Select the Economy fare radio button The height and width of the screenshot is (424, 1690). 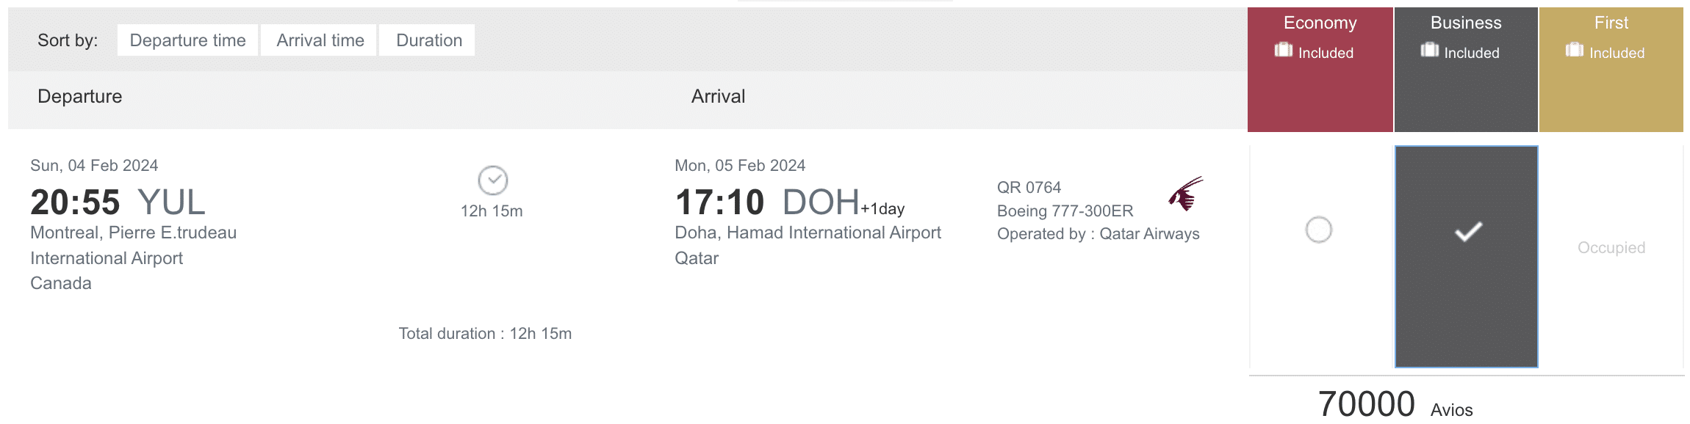coord(1318,230)
